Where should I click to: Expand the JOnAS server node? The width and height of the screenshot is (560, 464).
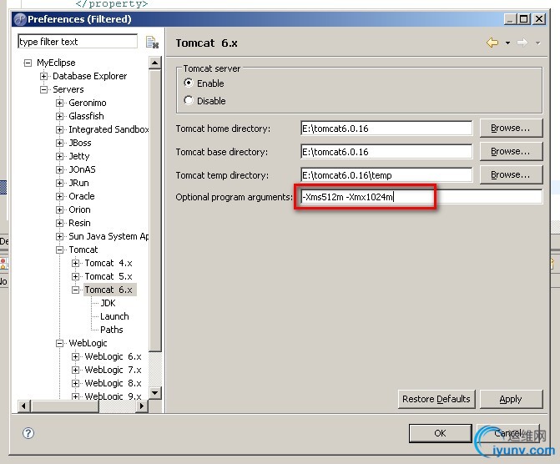point(59,169)
